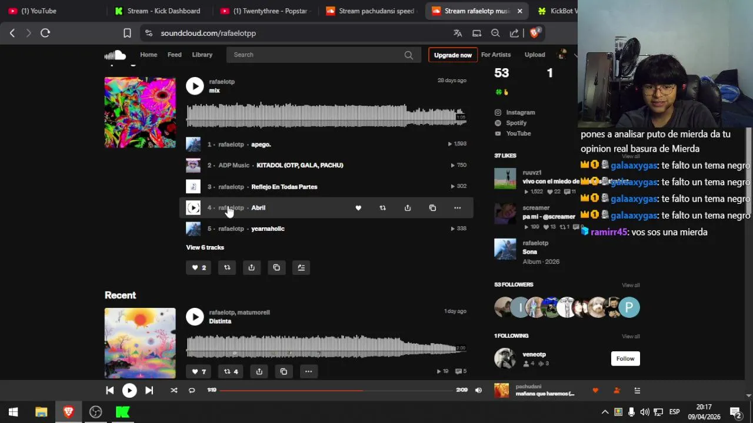Bookmark this page
Image resolution: width=753 pixels, height=423 pixels.
(x=127, y=33)
